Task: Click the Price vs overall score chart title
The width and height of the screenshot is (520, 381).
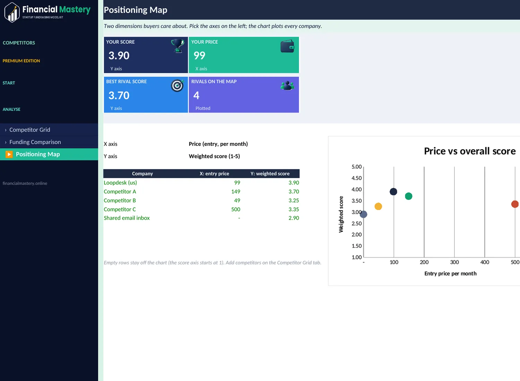Action: [x=470, y=151]
